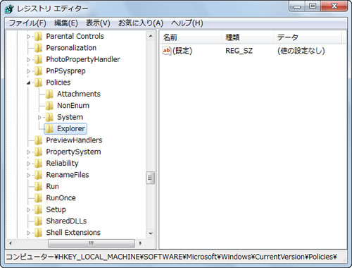The width and height of the screenshot is (352, 268).
Task: Click the tree vertical scrollbar thumb
Action: (150, 178)
